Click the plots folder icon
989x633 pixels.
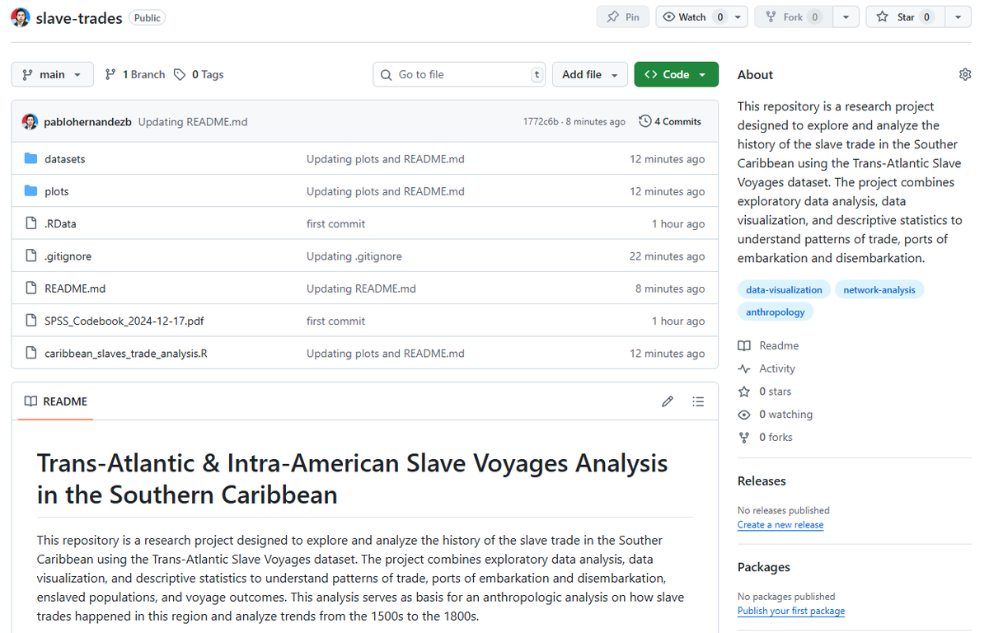pyautogui.click(x=31, y=191)
